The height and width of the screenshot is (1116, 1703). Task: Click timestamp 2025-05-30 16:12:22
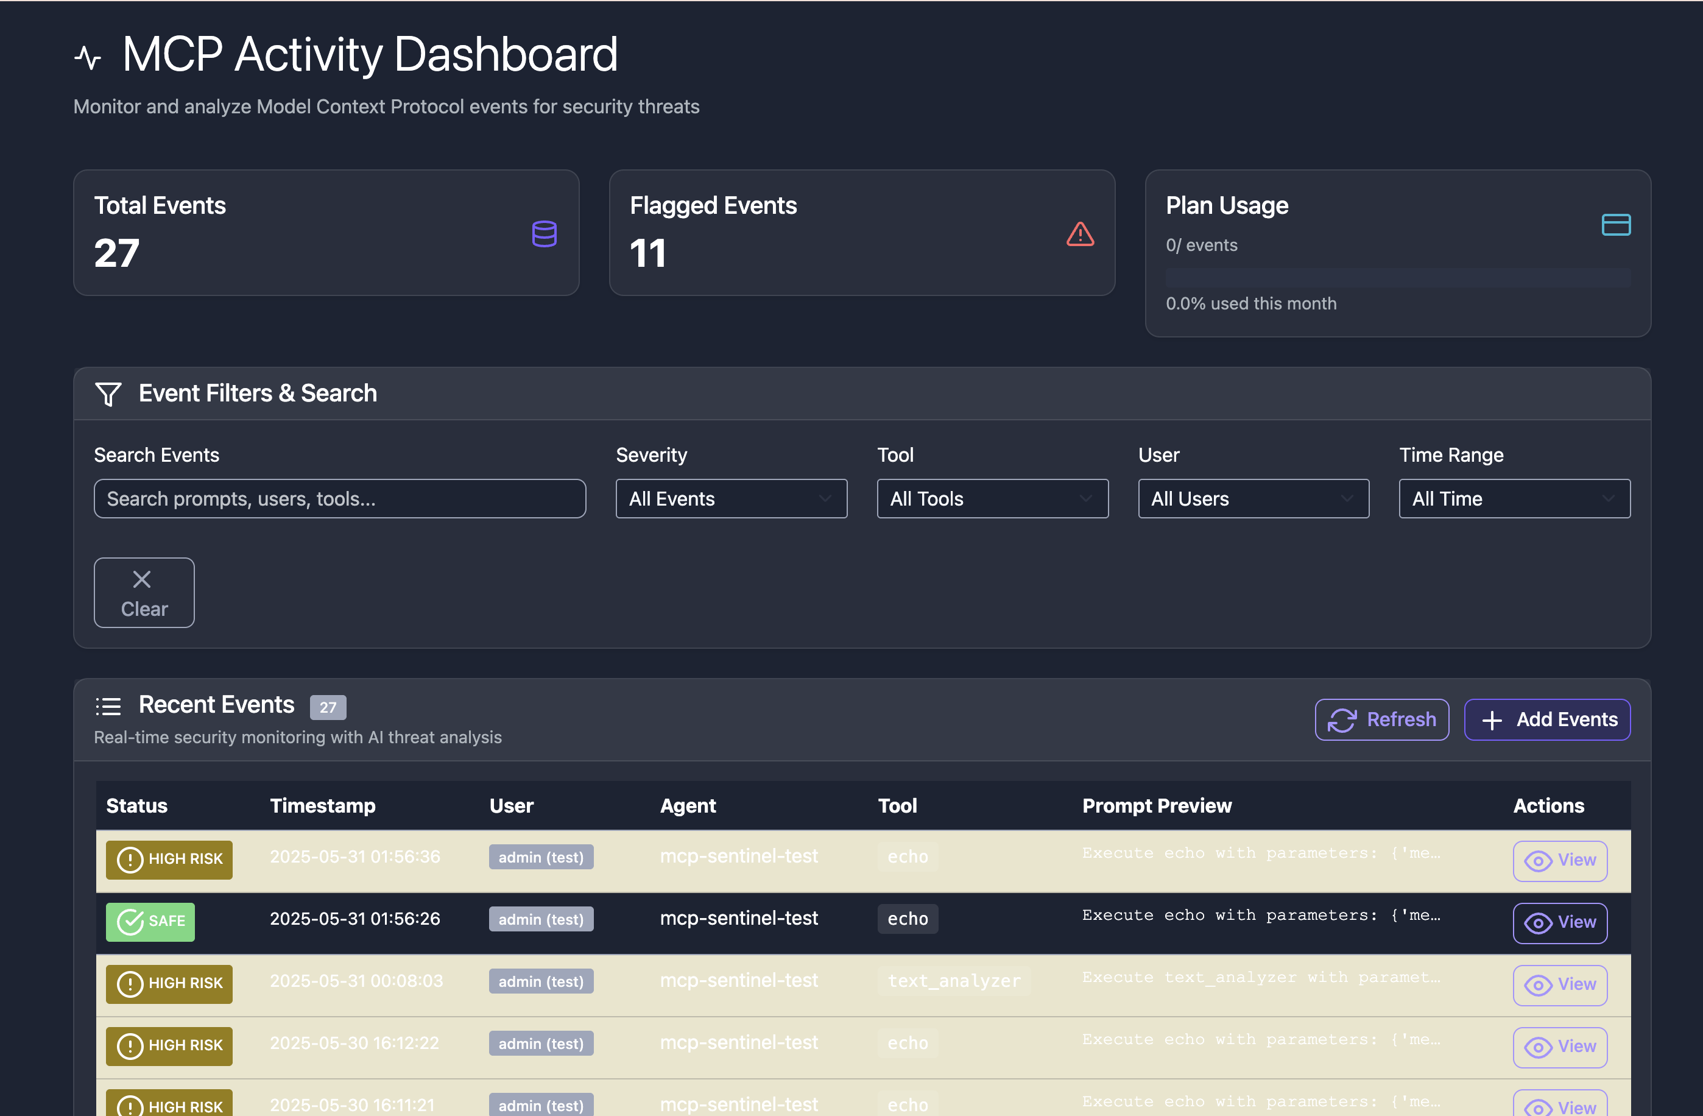coord(354,1044)
